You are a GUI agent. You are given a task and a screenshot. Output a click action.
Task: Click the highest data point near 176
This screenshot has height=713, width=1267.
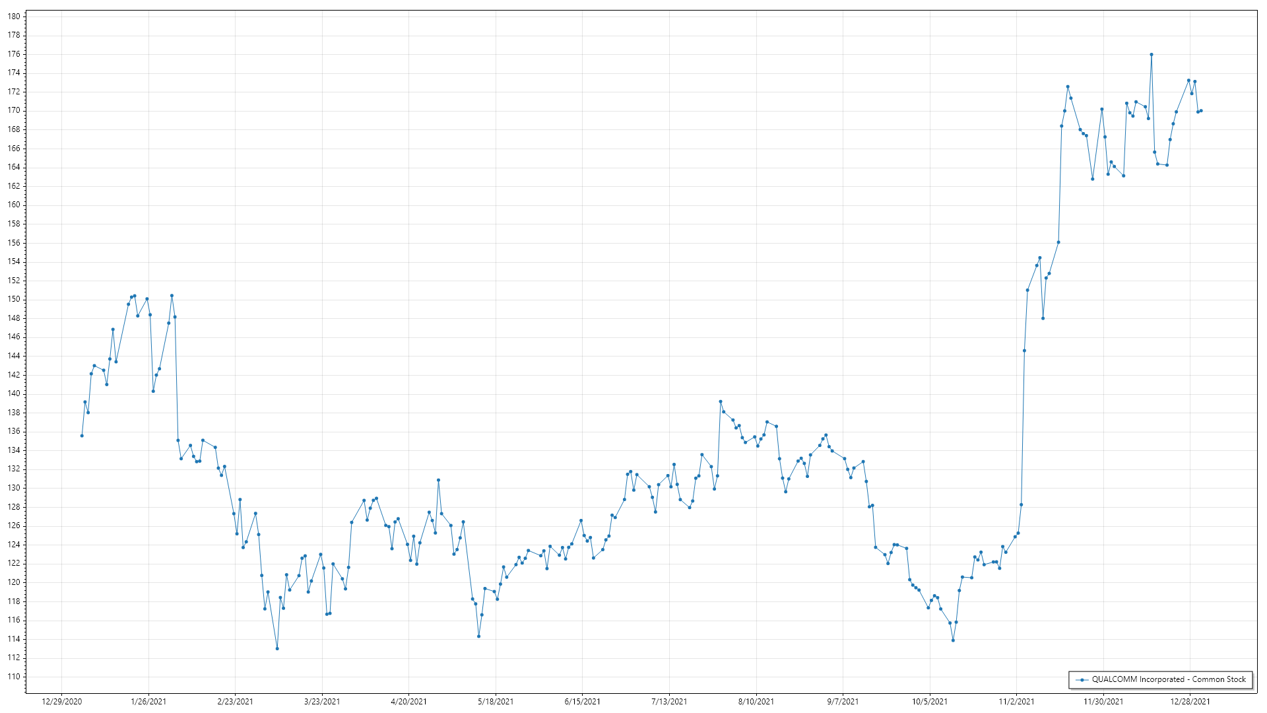(1152, 55)
